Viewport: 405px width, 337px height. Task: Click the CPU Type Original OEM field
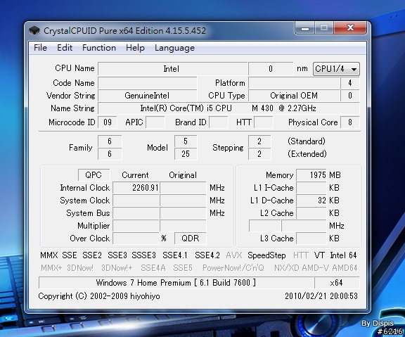(x=294, y=96)
